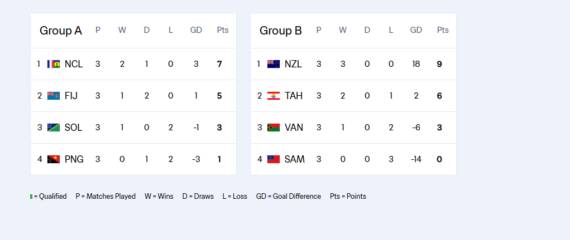
Task: Click the New Zealand flag icon
Action: coord(274,64)
